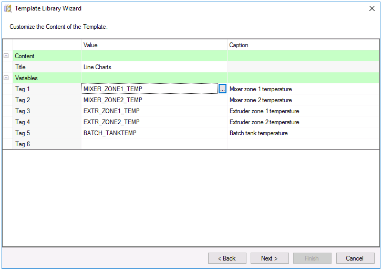Go to the previous step with Back
This screenshot has height=271, width=382.
pos(227,258)
